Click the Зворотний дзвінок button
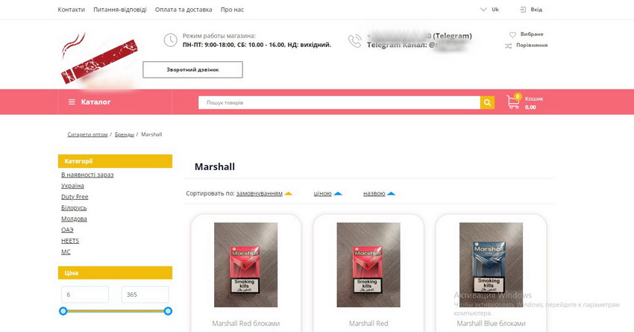 (192, 69)
